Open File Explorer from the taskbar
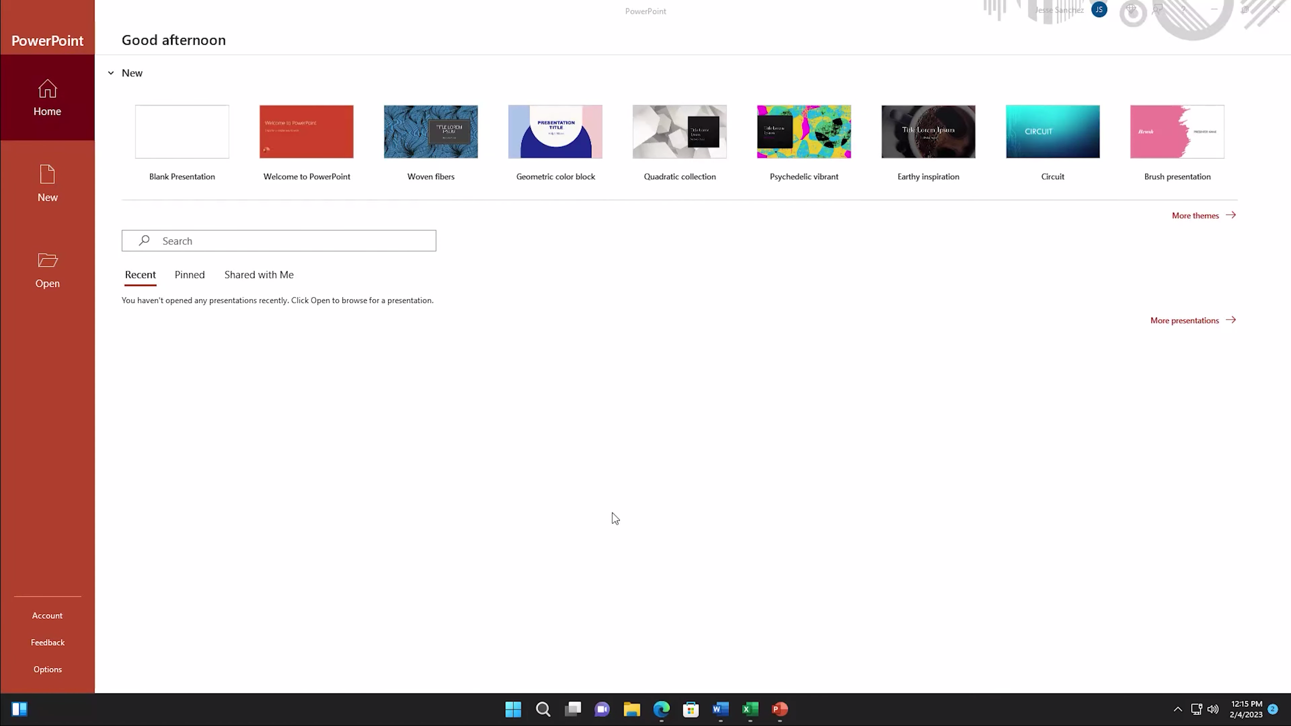This screenshot has height=726, width=1291. click(631, 709)
